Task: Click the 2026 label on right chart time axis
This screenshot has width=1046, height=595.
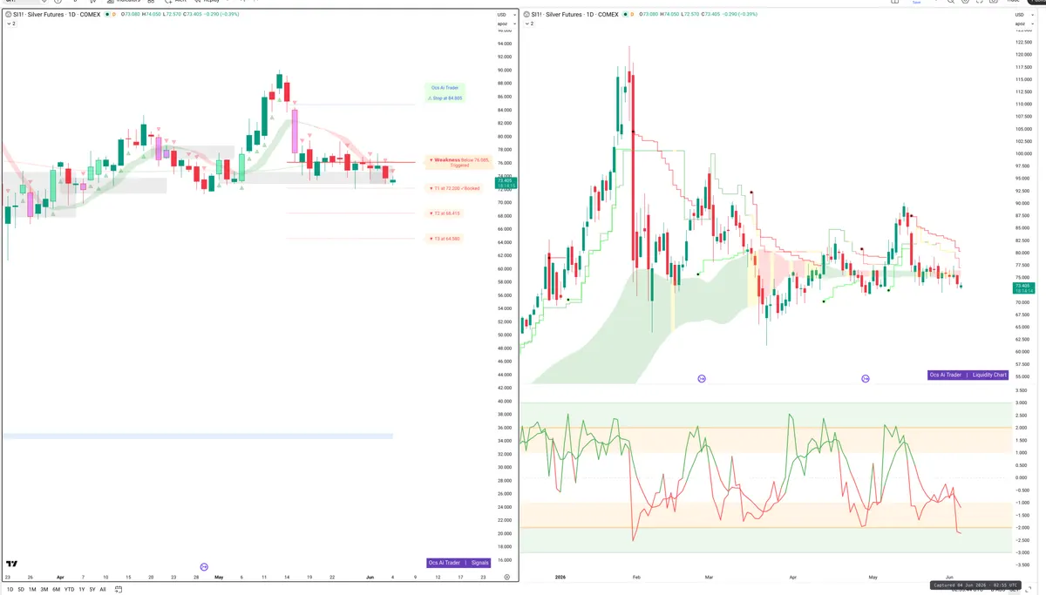Action: pos(560,577)
